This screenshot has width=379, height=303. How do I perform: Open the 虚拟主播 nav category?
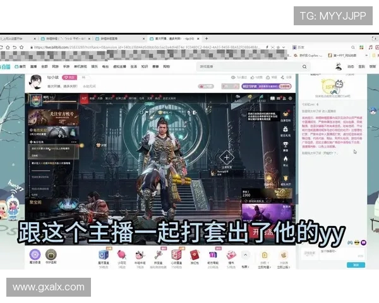pyautogui.click(x=119, y=66)
